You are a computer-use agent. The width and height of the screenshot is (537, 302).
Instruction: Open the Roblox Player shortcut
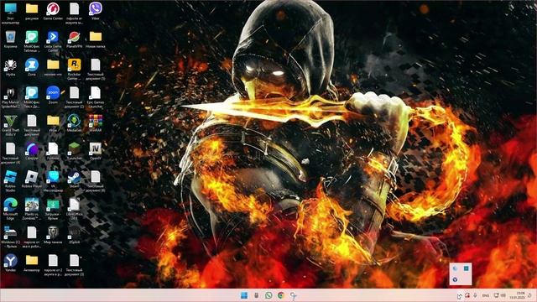(32, 180)
